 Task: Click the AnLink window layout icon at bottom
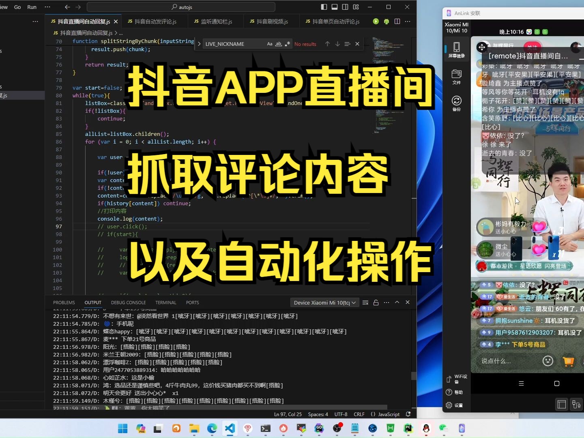[562, 404]
